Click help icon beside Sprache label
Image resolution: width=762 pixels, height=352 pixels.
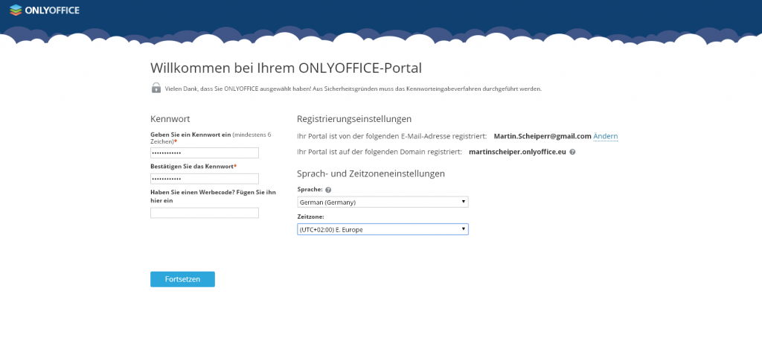pyautogui.click(x=328, y=191)
